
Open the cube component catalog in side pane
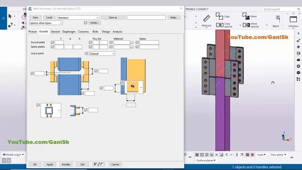point(298,73)
